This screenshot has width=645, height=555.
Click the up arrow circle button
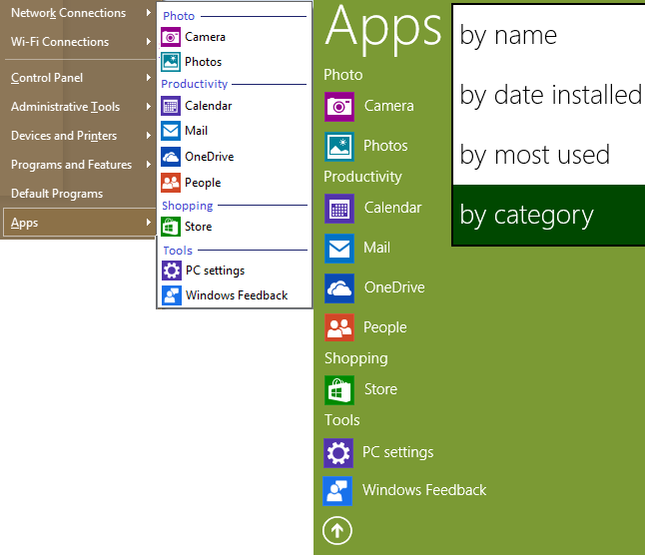[337, 530]
